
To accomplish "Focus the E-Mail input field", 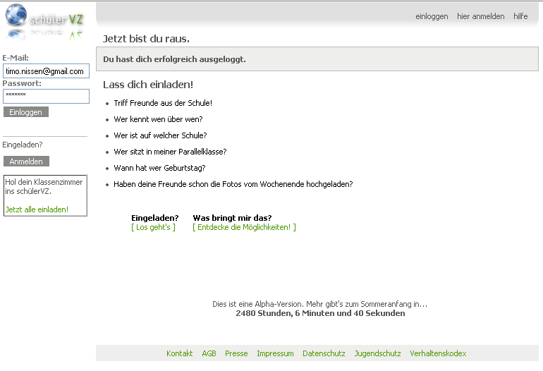I will [46, 71].
